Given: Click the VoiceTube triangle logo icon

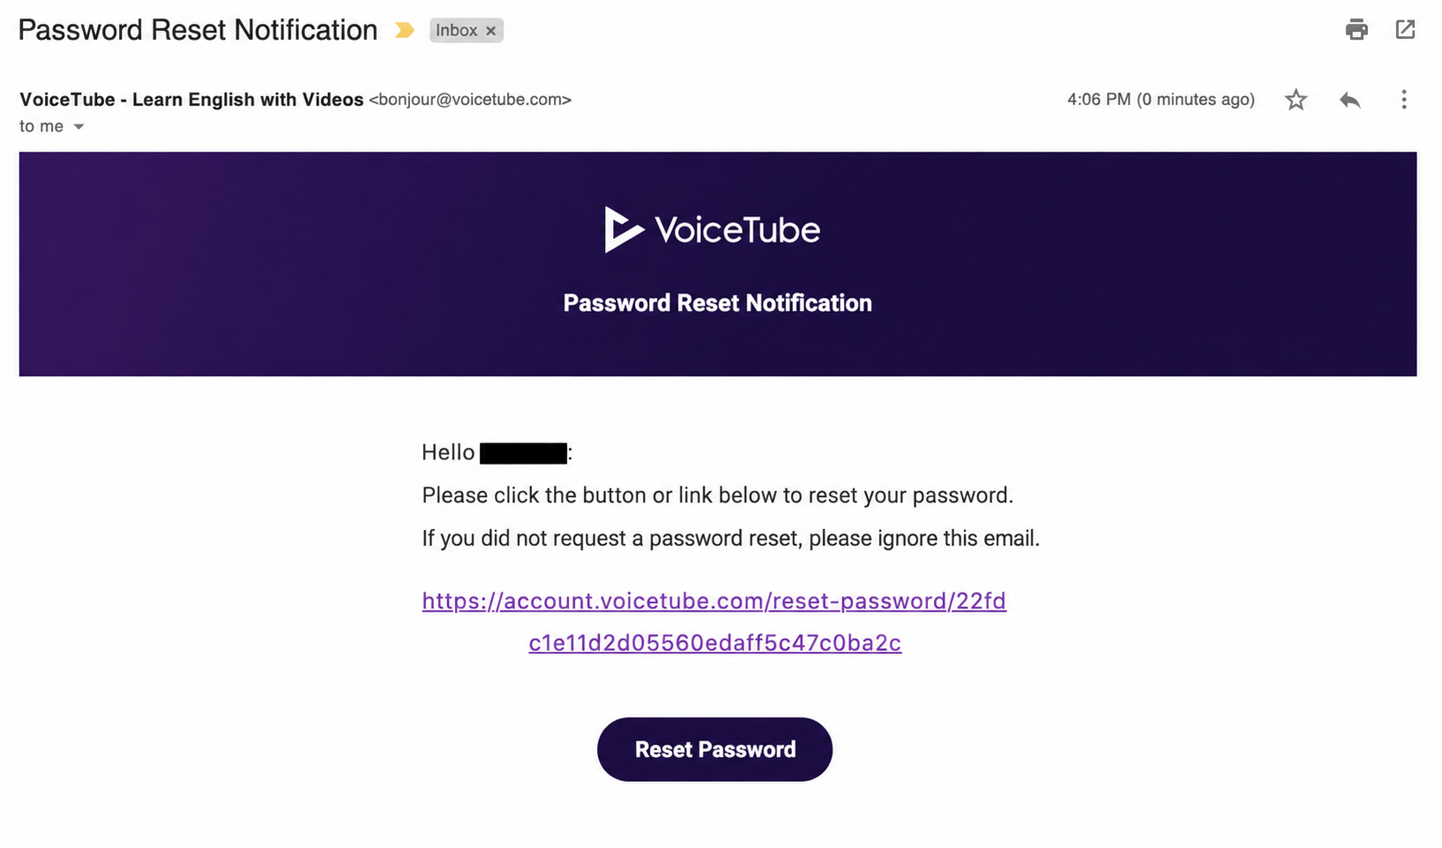Looking at the screenshot, I should 624,229.
